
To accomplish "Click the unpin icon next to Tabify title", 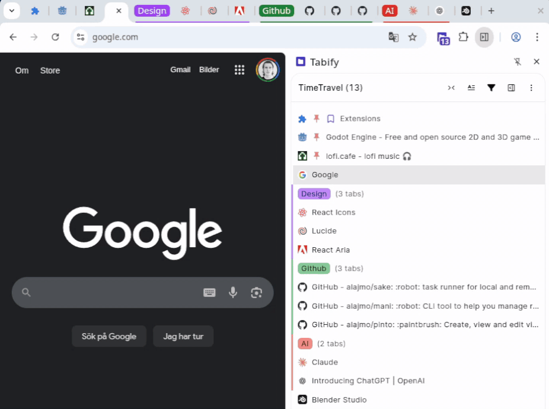I will click(x=518, y=62).
